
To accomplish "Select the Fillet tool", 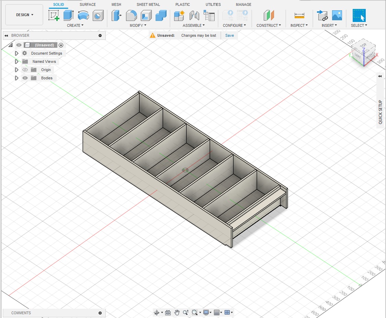I will click(x=131, y=15).
